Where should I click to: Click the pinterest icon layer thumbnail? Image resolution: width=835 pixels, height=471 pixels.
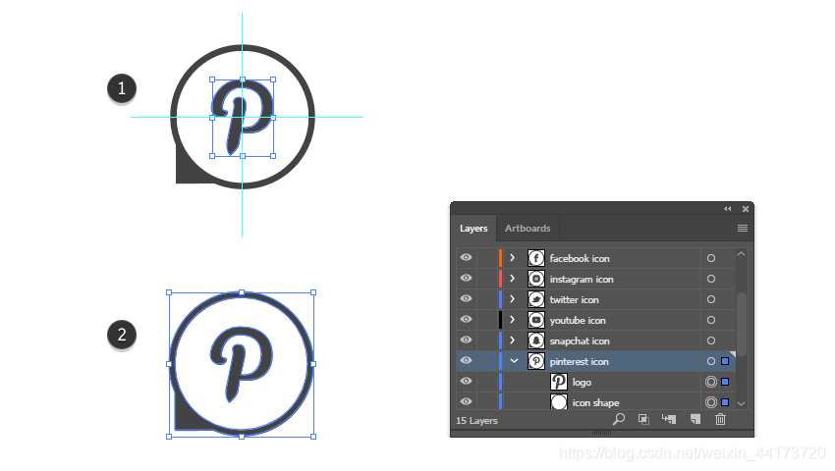(x=536, y=361)
